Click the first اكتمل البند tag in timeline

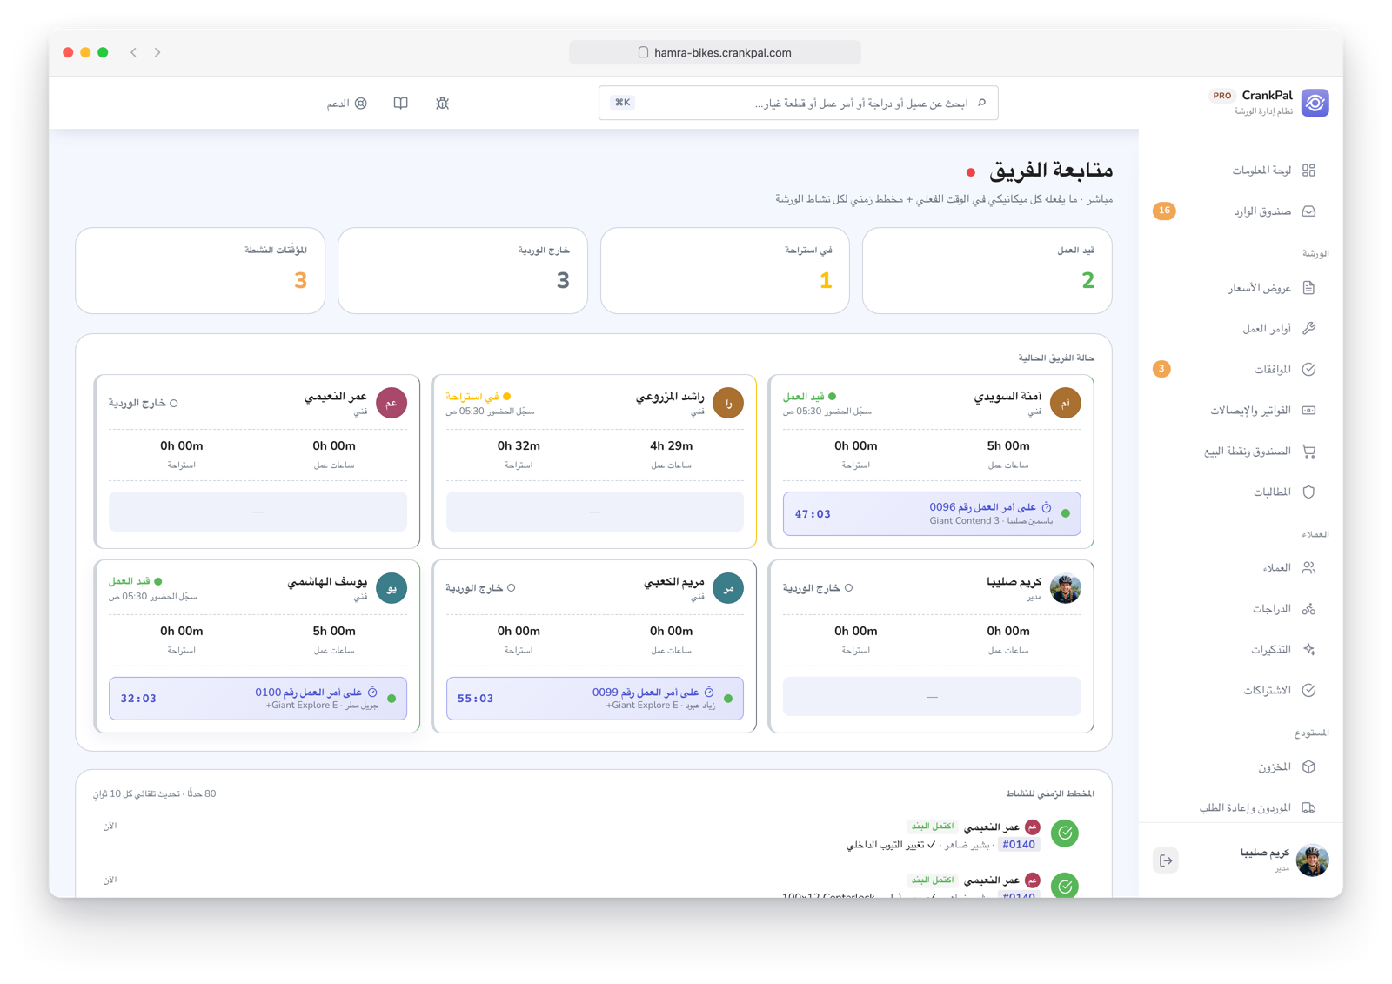pyautogui.click(x=933, y=826)
